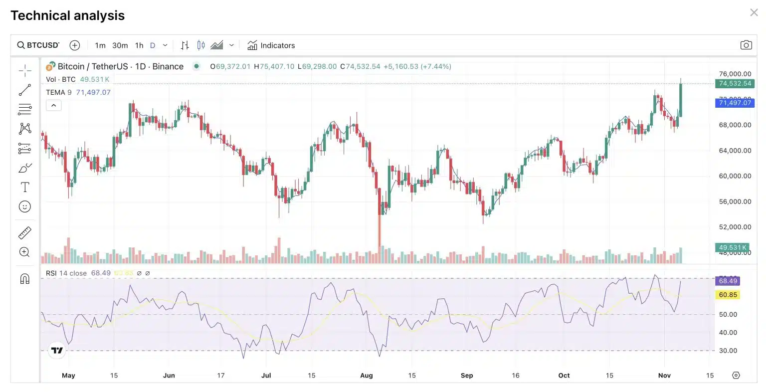Click the 60,000.00 price axis label
The width and height of the screenshot is (766, 392).
point(735,176)
